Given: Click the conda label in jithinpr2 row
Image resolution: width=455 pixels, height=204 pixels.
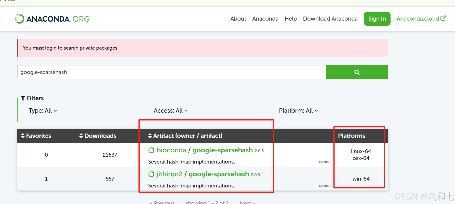Looking at the screenshot, I should pos(325,186).
